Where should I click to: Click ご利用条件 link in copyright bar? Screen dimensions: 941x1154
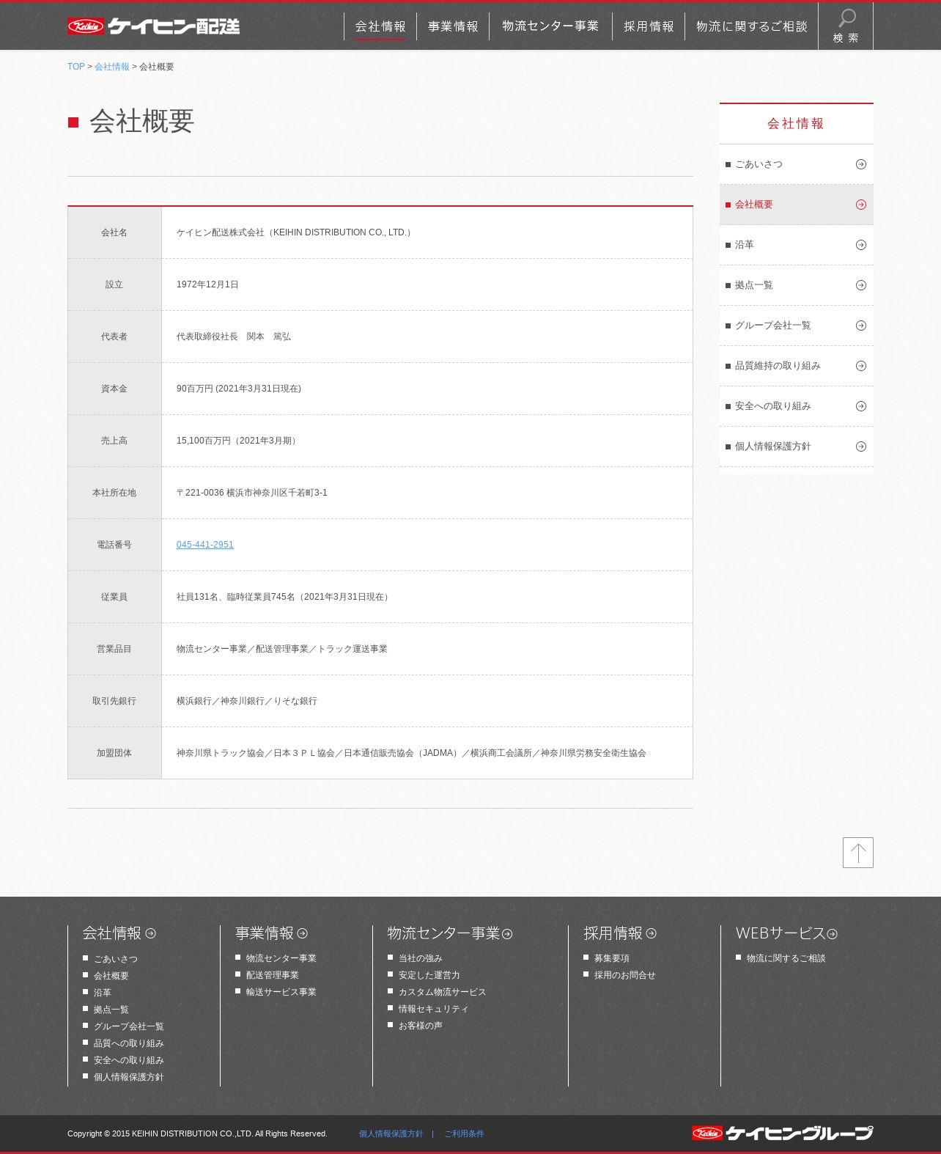point(465,1133)
